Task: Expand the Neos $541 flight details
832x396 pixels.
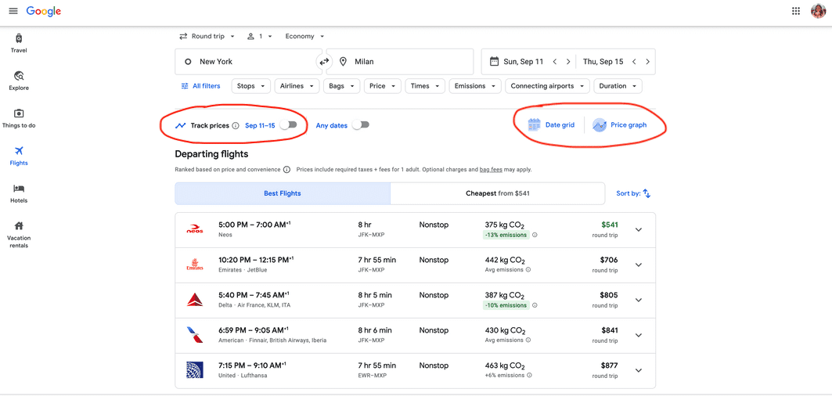Action: point(639,230)
